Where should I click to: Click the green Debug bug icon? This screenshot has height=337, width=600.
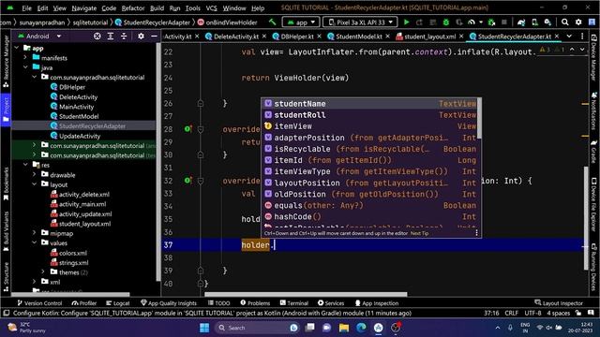446,22
